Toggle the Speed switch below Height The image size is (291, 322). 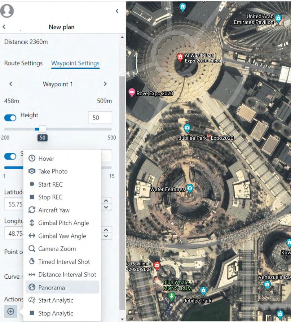click(x=10, y=156)
